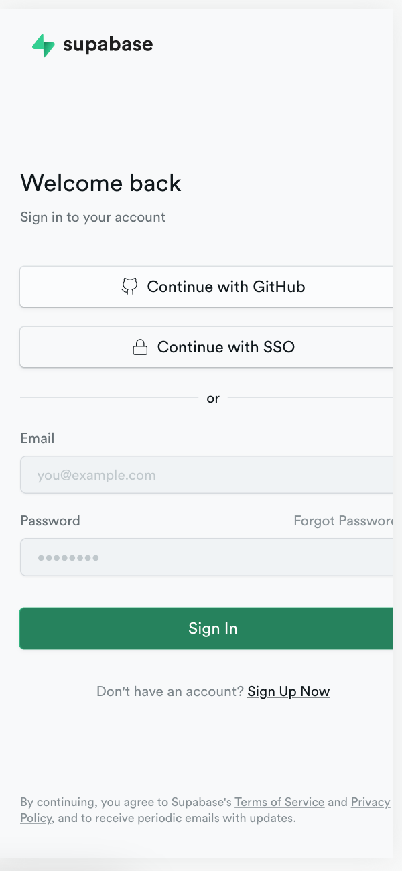Viewport: 402px width, 871px height.
Task: Click the GitHub octocat icon
Action: 130,287
